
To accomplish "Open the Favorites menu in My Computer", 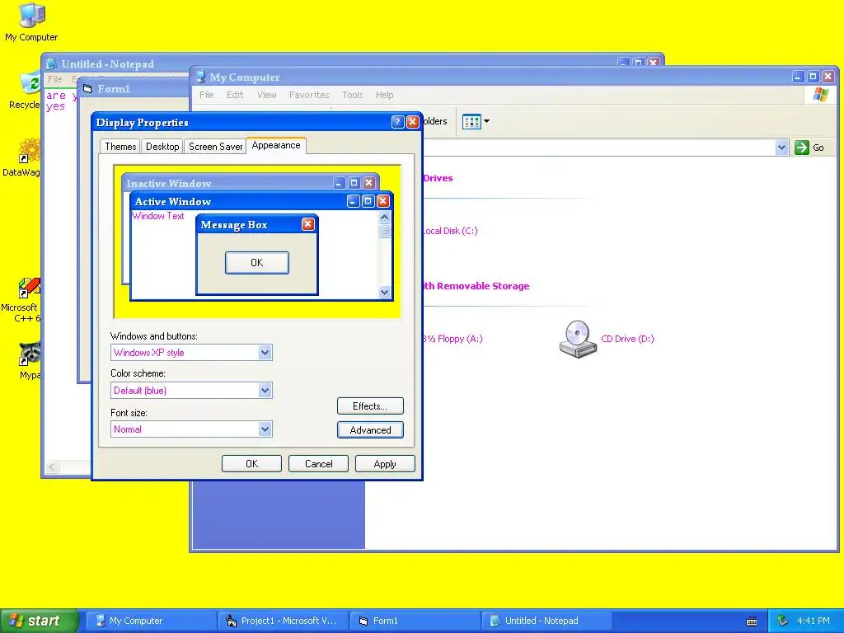I will pos(309,95).
